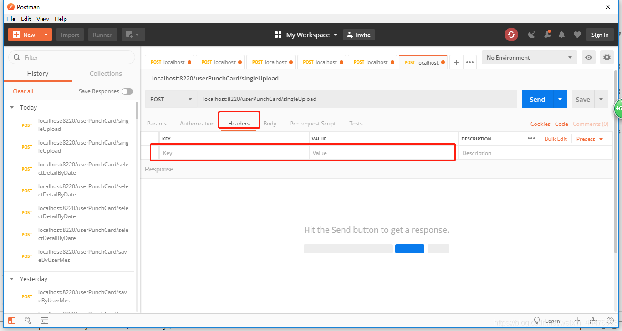This screenshot has height=331, width=622.
Task: Open the new window dropdown button
Action: [133, 35]
